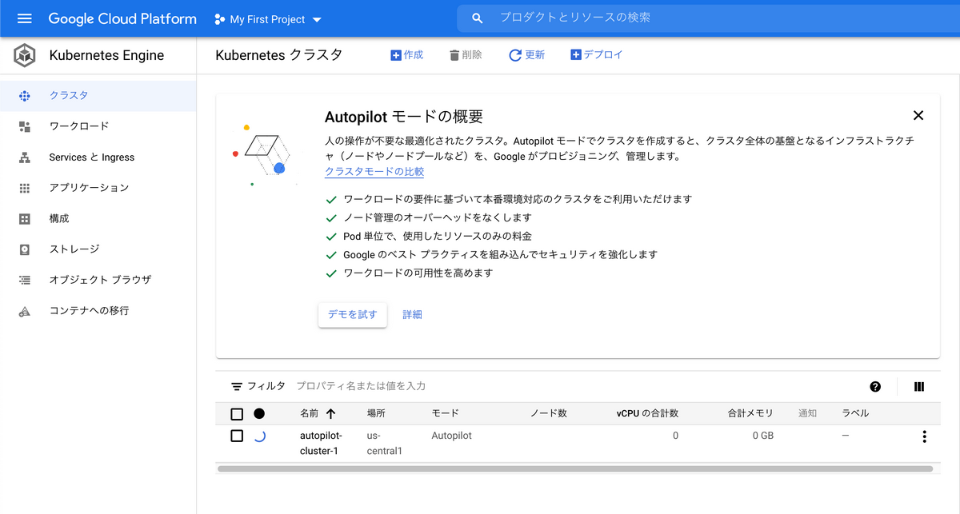Click the horizontal scrollbar under the table
This screenshot has width=960, height=514.
575,469
